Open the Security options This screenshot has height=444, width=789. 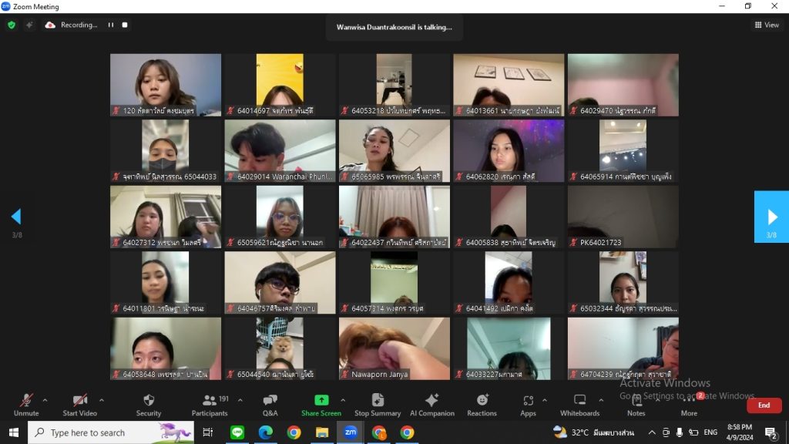149,405
